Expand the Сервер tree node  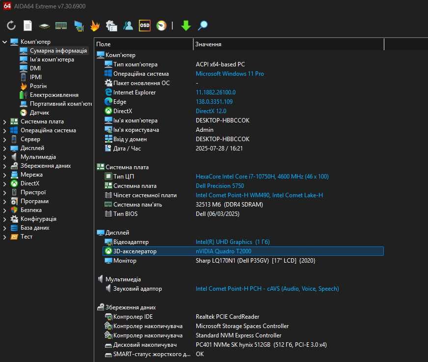click(4, 140)
